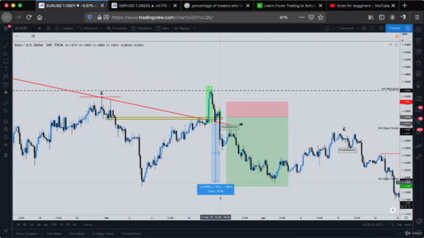Toggle stay in drawing mode
The height and width of the screenshot is (238, 424).
coord(6,130)
